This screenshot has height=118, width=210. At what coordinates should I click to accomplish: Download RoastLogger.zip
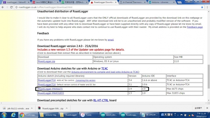pyautogui.click(x=47, y=61)
